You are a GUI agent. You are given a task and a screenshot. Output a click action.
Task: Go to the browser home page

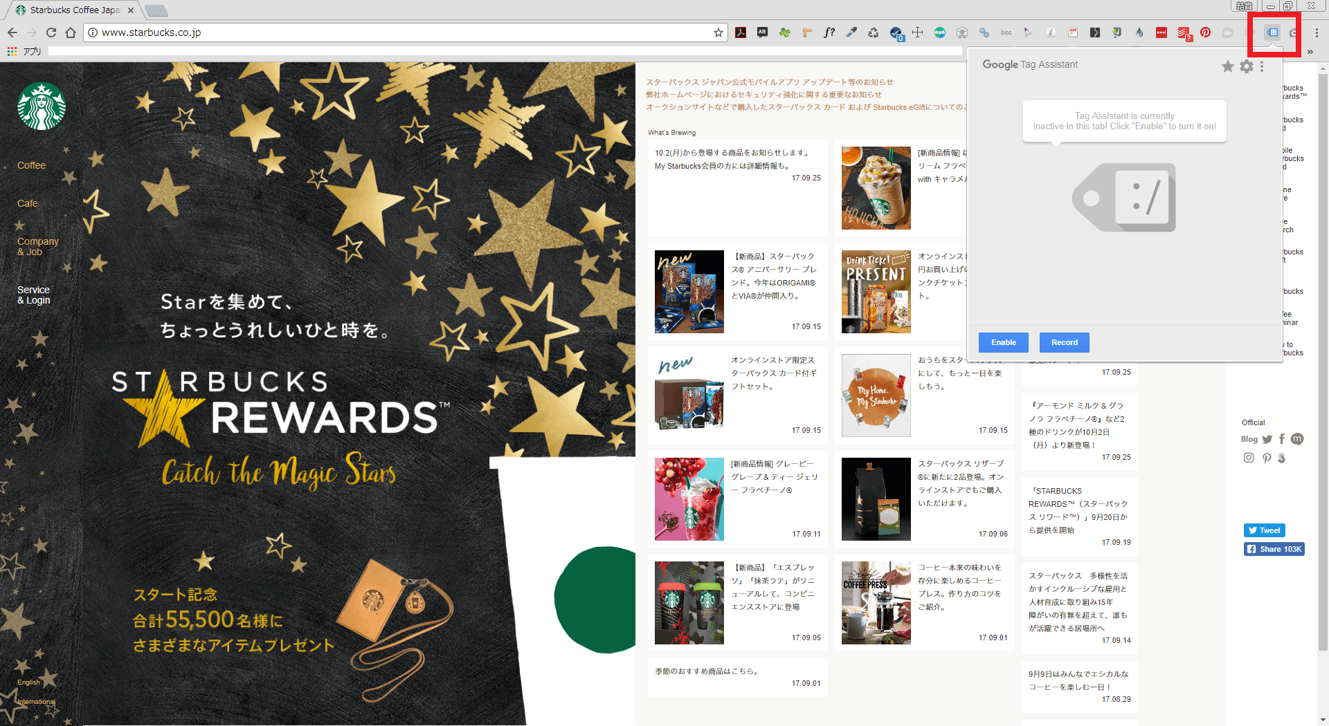(x=71, y=32)
